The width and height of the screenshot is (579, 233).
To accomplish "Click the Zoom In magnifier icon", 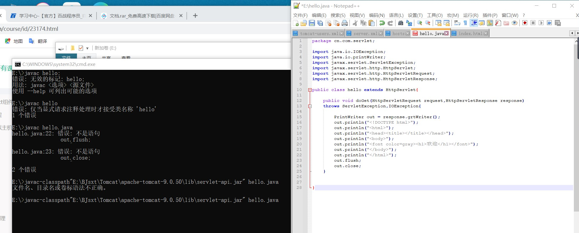I will click(420, 23).
